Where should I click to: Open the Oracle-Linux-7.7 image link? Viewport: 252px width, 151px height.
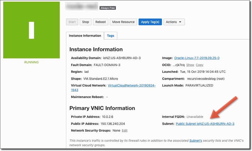(197, 58)
